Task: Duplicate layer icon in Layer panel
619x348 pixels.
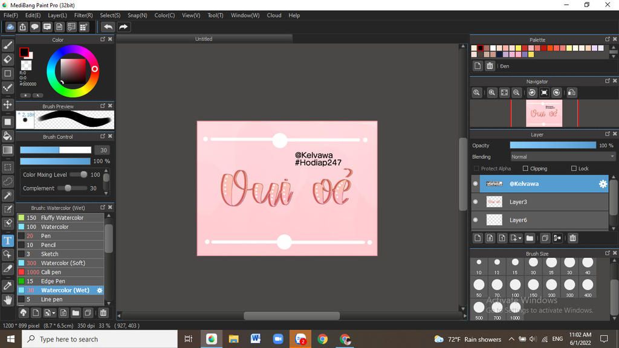Action: click(545, 238)
